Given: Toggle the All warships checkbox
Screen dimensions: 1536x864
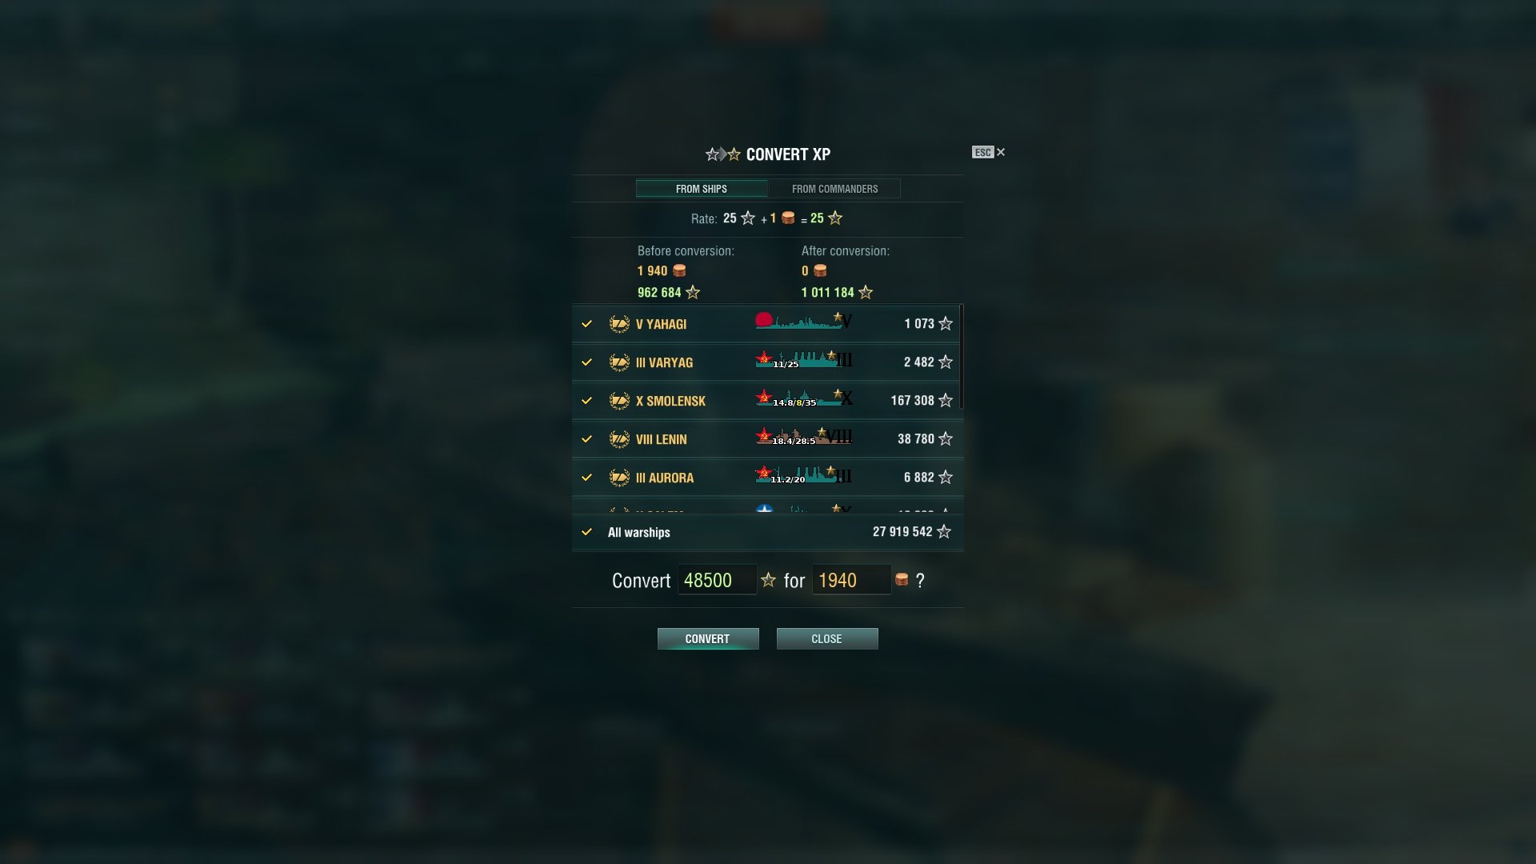Looking at the screenshot, I should (x=586, y=532).
